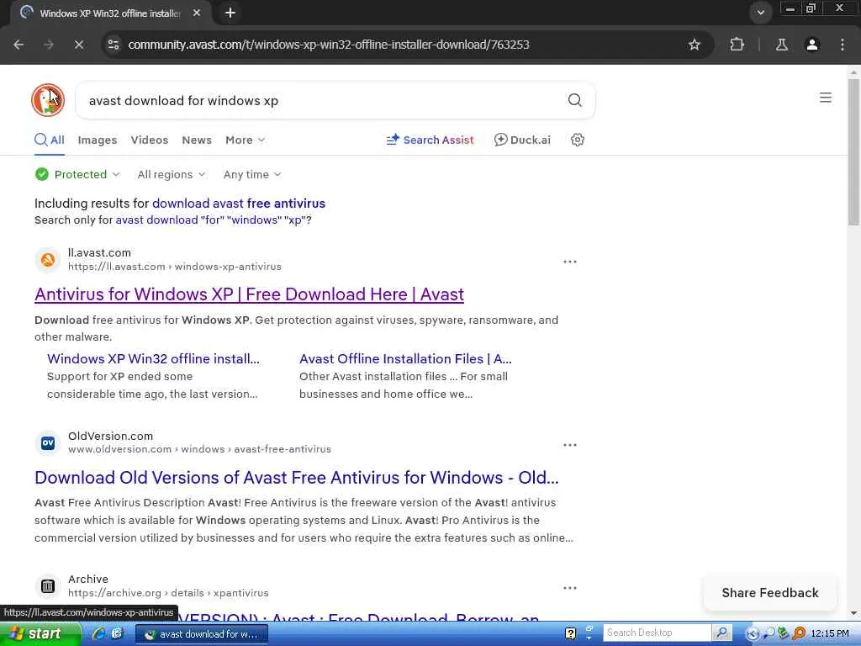Click the Search Desktop field in taskbar

(657, 633)
